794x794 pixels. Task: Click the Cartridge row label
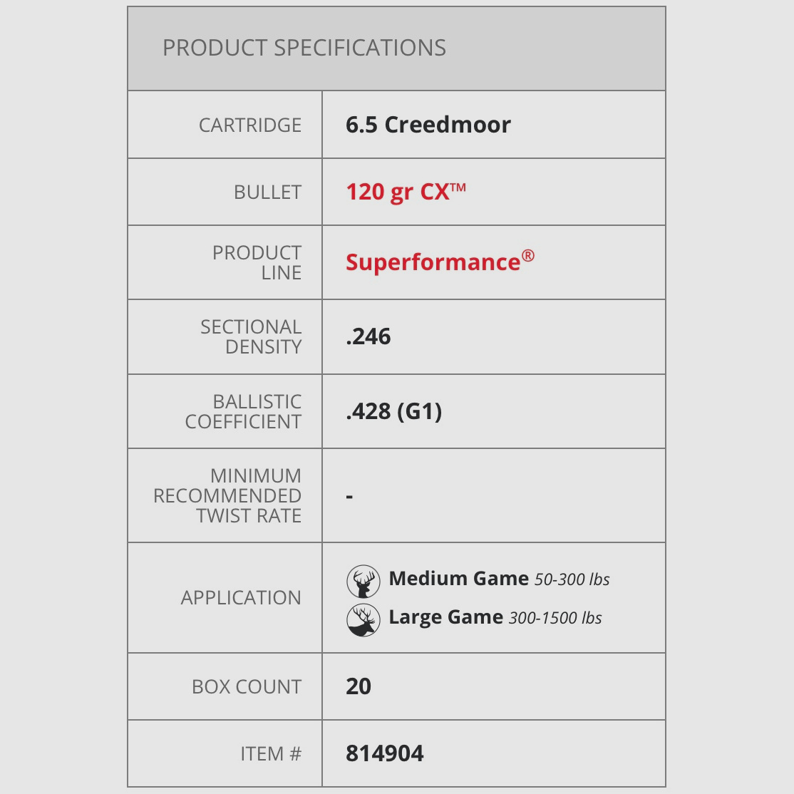(x=250, y=125)
